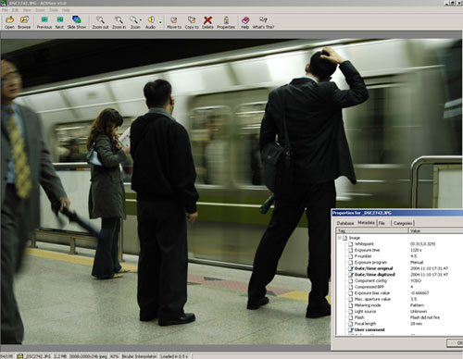Select the F-number row
Screen dimensions: 463x359
[x=405, y=256]
